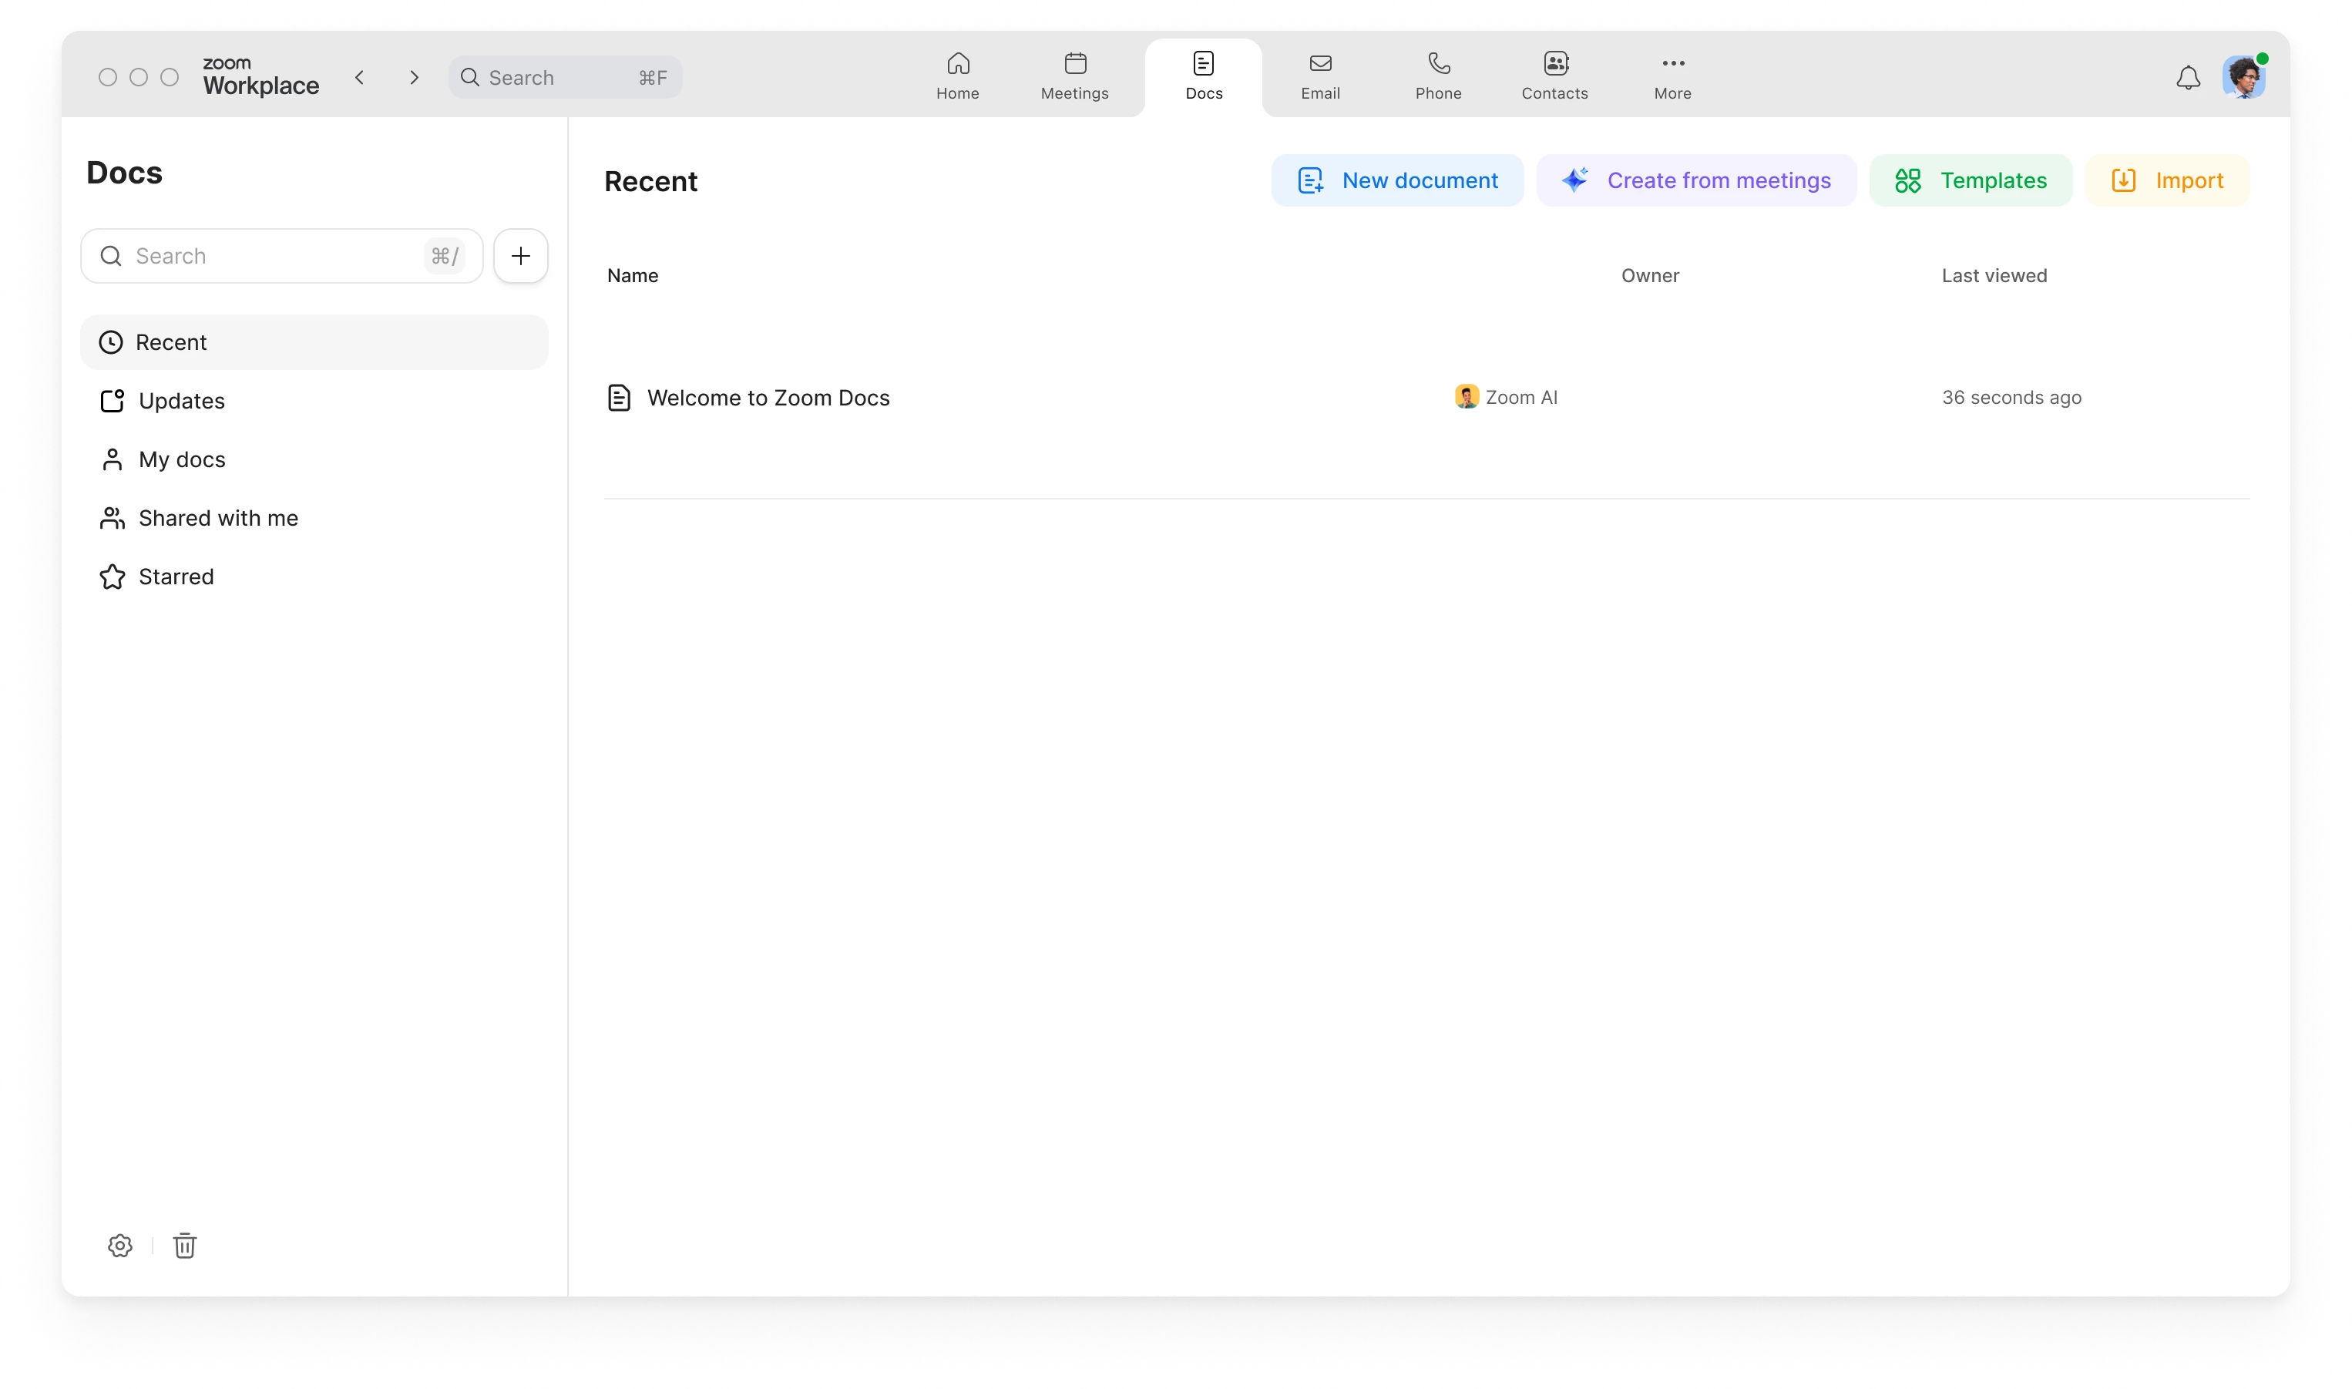The height and width of the screenshot is (1389, 2352).
Task: Click the New document button
Action: coord(1397,180)
